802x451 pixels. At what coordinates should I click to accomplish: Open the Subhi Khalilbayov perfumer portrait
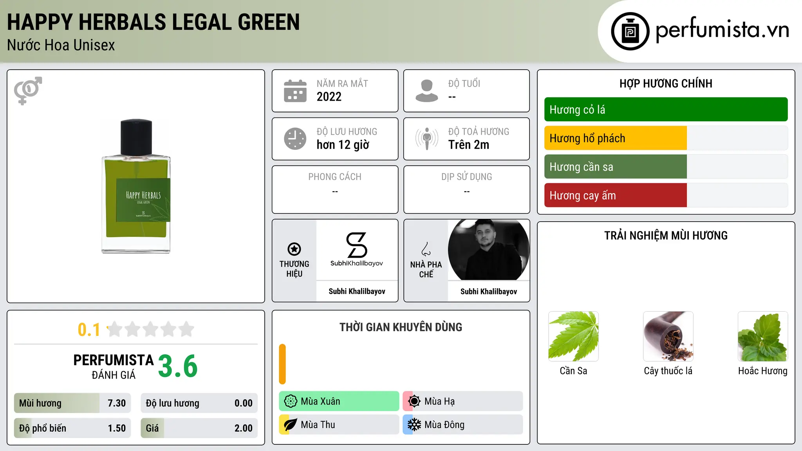click(x=489, y=250)
